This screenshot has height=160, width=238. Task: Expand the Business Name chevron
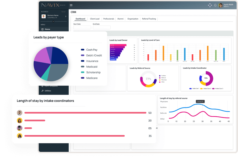66,16
